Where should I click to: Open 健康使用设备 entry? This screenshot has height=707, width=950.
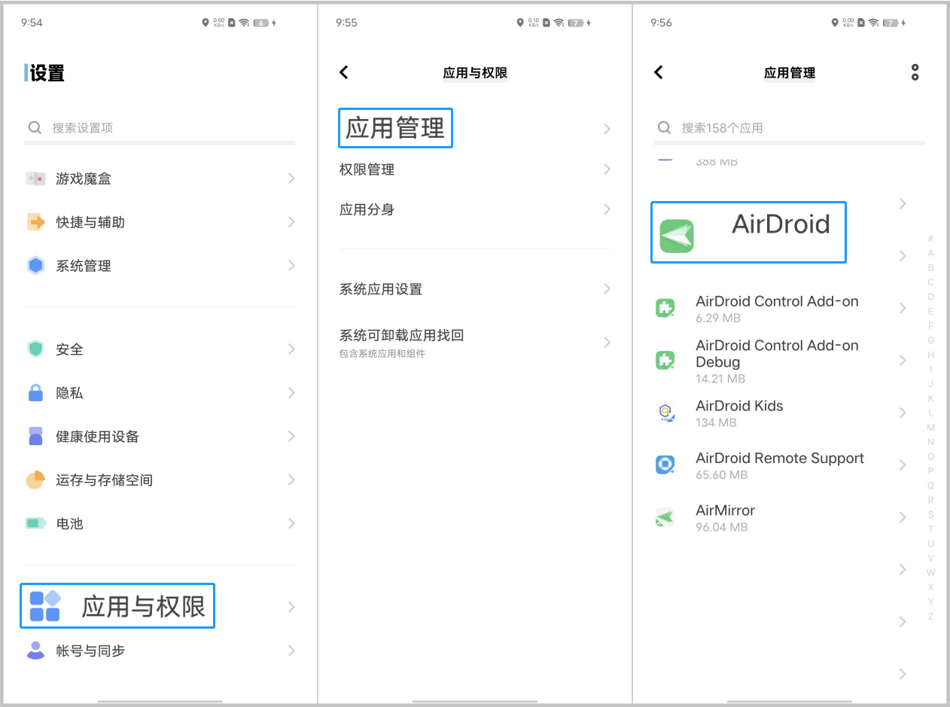click(160, 437)
